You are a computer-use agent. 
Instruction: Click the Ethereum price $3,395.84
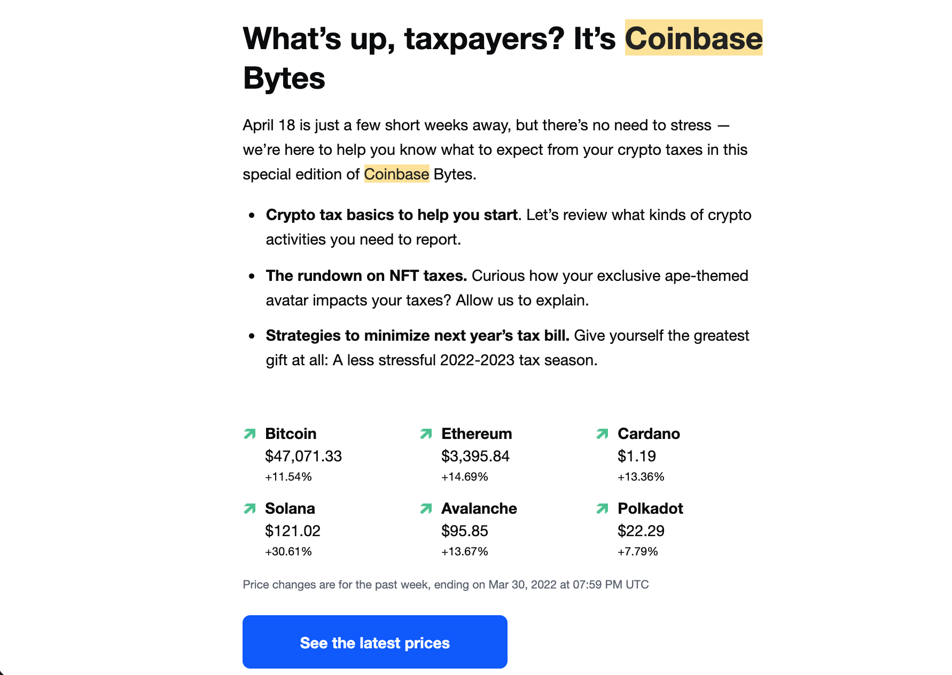click(x=475, y=457)
